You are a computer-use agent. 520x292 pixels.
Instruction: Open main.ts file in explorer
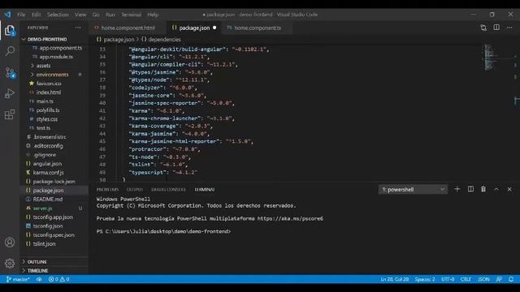[x=45, y=101]
